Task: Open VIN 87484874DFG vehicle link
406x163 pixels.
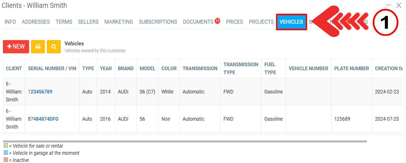Action: (x=43, y=119)
